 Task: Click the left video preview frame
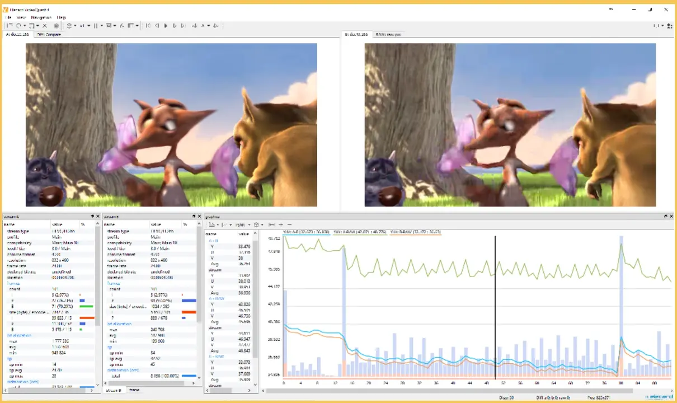point(171,125)
